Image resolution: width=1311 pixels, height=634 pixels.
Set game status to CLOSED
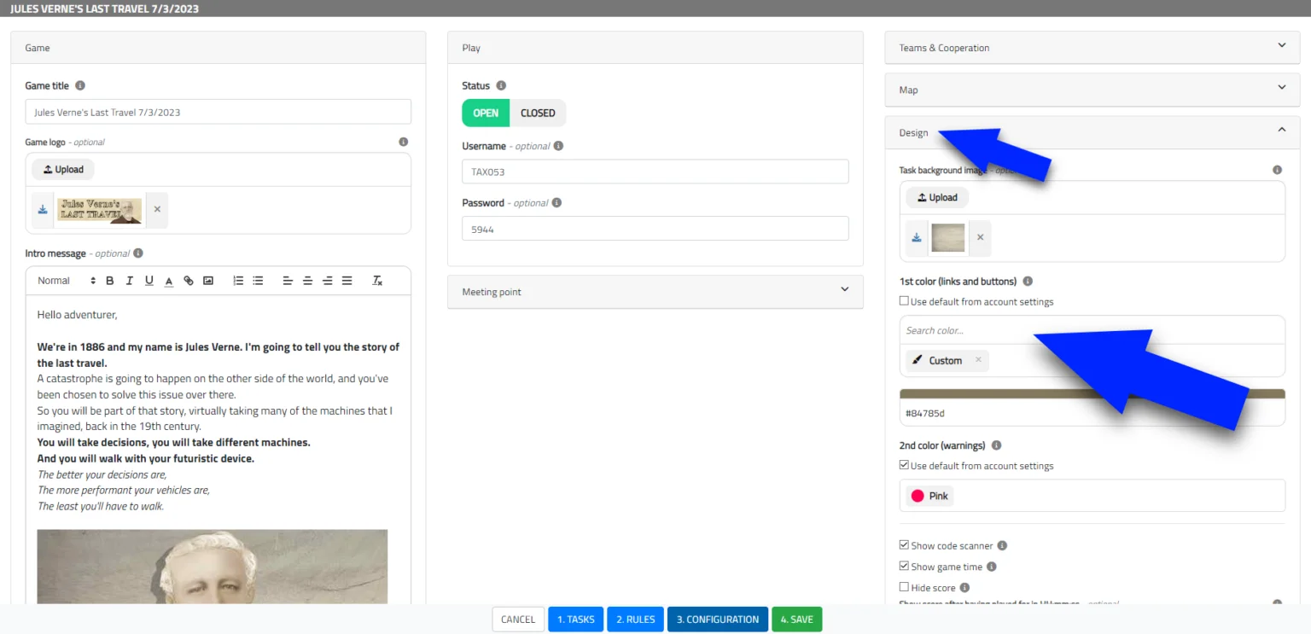(538, 113)
